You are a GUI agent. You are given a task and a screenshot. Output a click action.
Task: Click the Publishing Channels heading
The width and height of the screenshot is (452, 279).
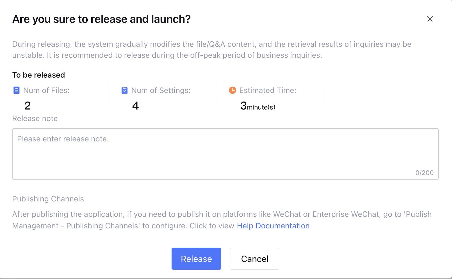point(48,199)
